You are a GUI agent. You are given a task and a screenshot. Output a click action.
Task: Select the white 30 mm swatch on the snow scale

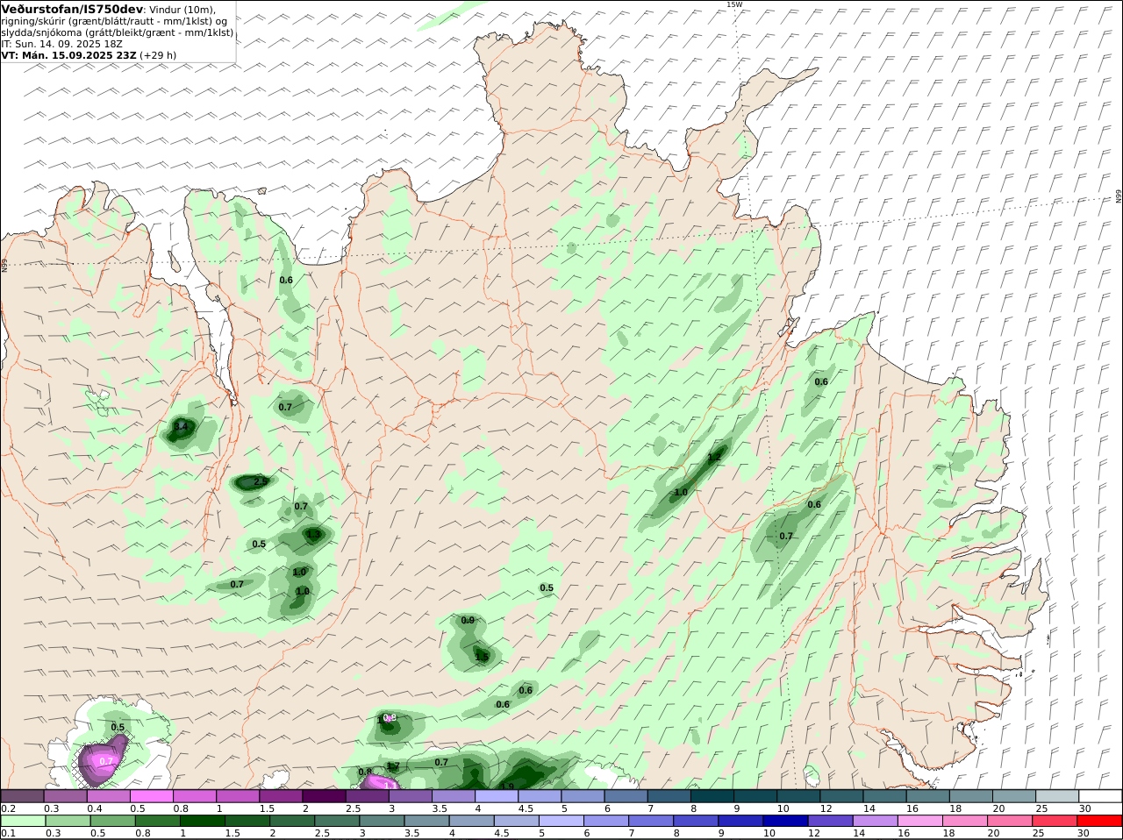click(1101, 796)
